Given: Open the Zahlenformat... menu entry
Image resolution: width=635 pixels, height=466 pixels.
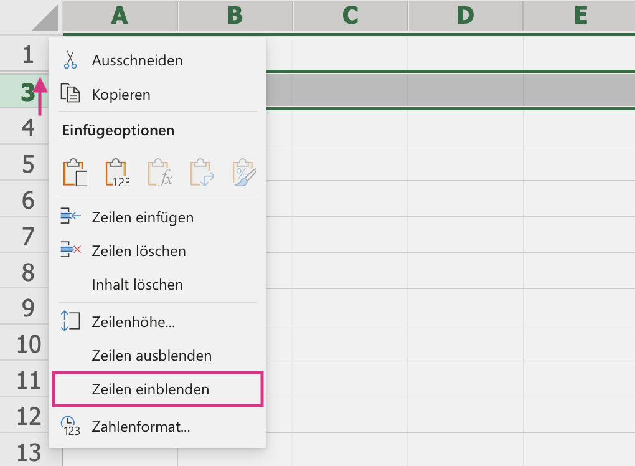Looking at the screenshot, I should 140,427.
